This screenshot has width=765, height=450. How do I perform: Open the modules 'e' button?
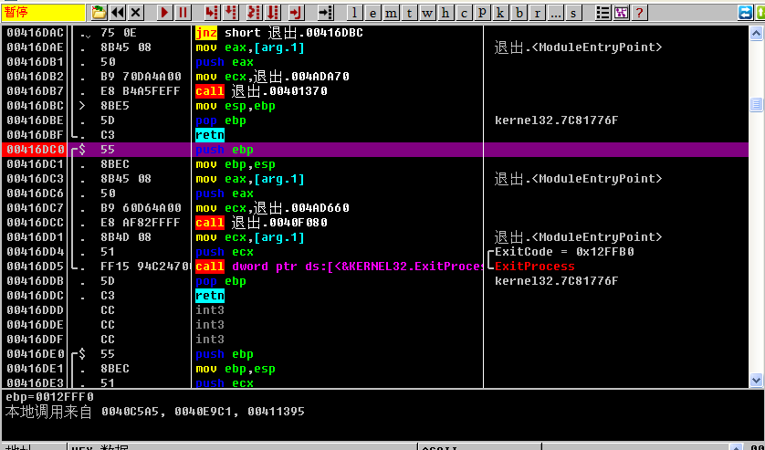(372, 13)
